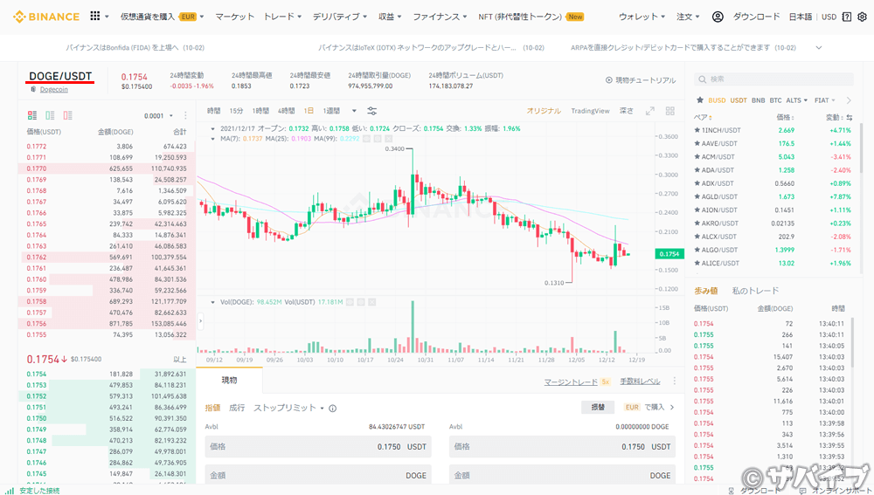Open the Derivatives menu dropdown
The width and height of the screenshot is (874, 495).
pyautogui.click(x=339, y=17)
